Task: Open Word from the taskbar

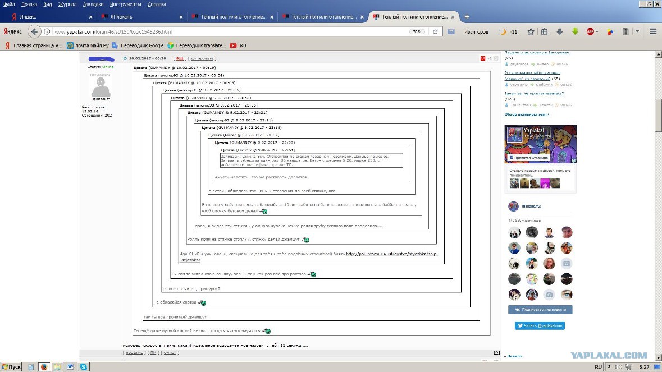Action: coord(70,367)
